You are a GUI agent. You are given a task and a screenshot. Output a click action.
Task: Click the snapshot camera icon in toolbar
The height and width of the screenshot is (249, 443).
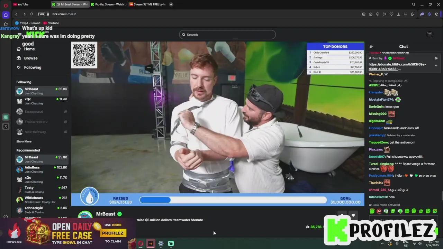[x=371, y=14]
